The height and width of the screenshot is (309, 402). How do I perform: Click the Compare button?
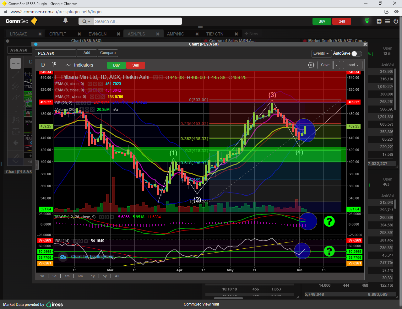(108, 53)
